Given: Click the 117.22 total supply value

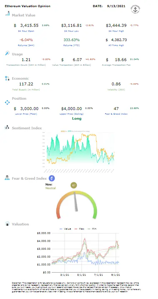Looking at the screenshot, I should [x=26, y=84].
